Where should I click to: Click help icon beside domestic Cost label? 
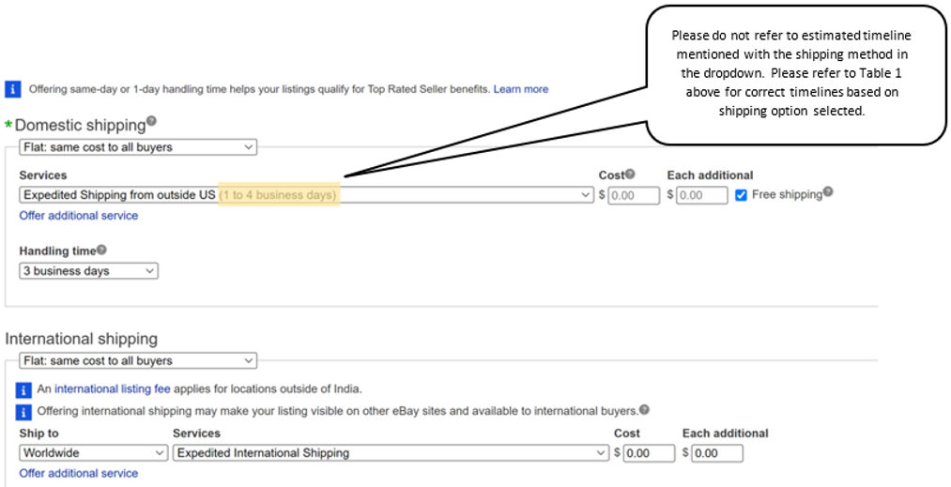tap(631, 175)
